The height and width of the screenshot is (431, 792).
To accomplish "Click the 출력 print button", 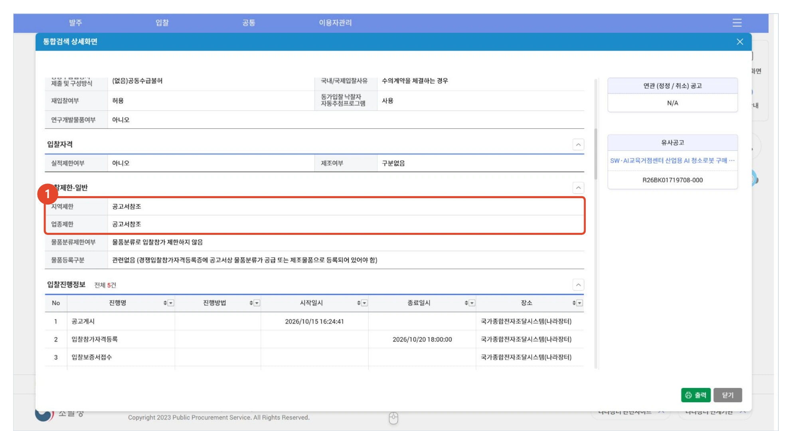I will (x=696, y=395).
